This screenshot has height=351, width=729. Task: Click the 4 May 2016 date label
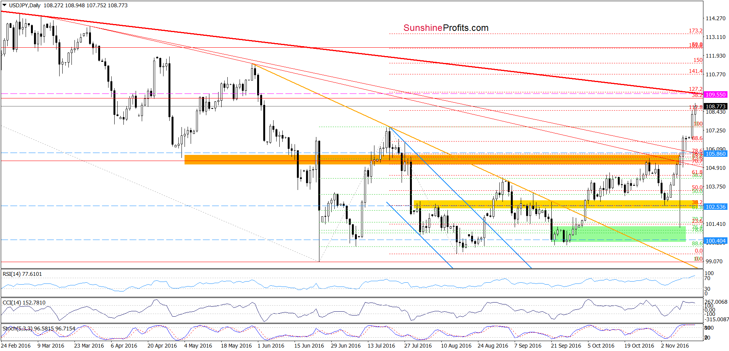(198, 346)
